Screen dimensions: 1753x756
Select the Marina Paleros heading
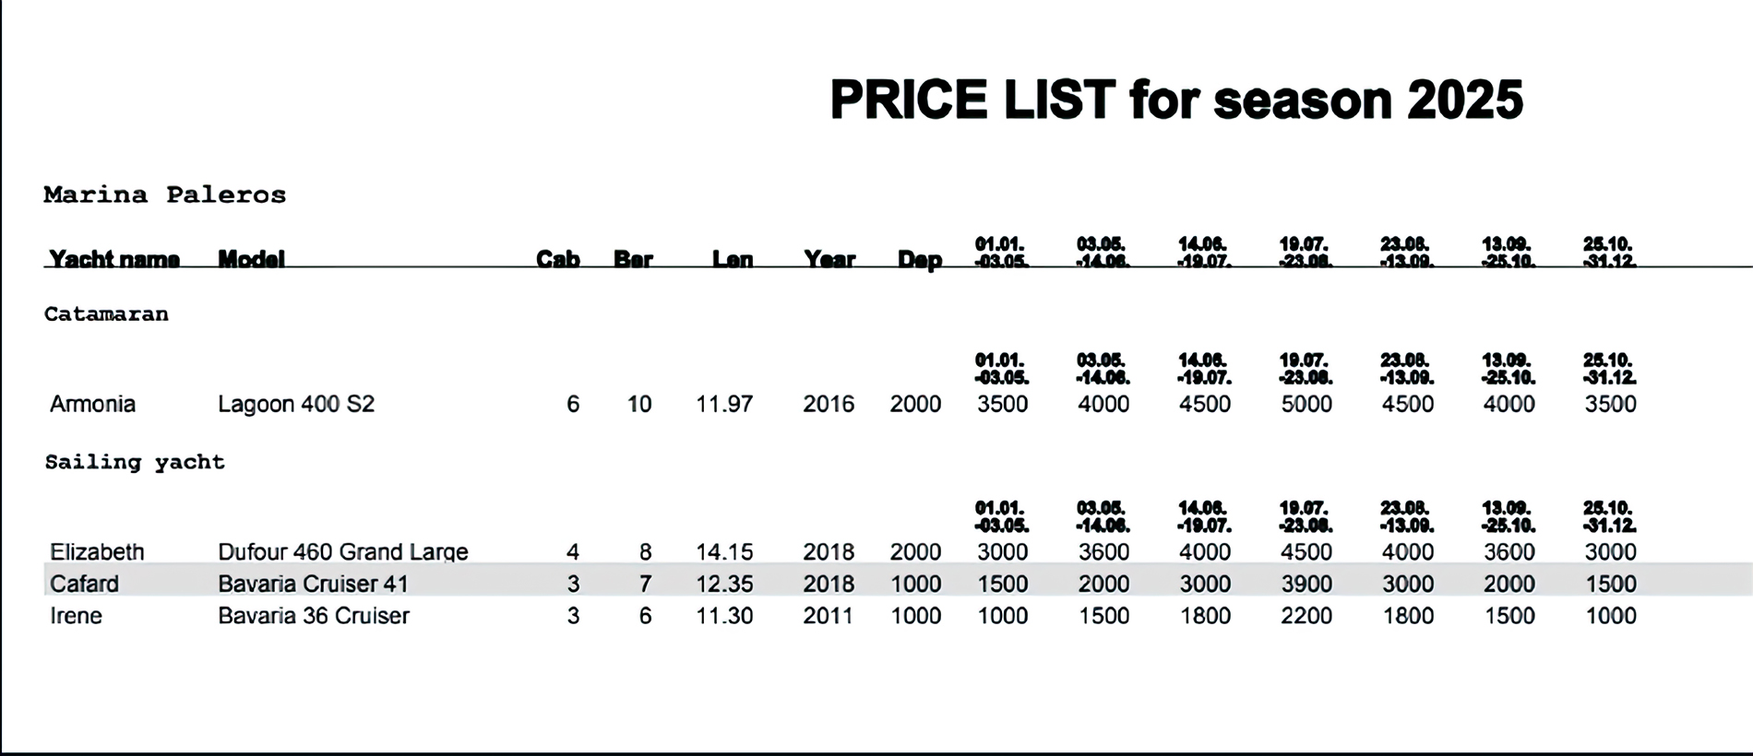click(x=165, y=195)
